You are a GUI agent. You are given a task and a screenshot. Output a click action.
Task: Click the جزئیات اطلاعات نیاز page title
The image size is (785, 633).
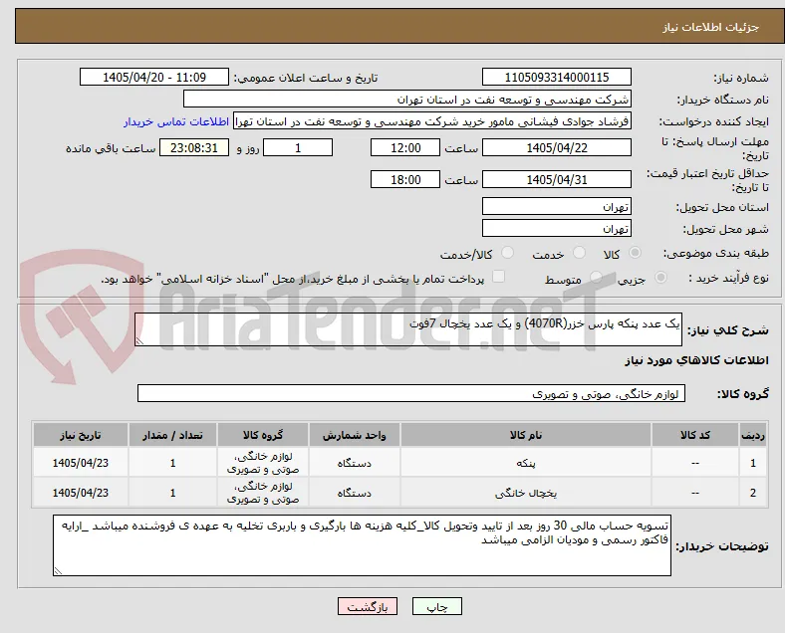711,27
